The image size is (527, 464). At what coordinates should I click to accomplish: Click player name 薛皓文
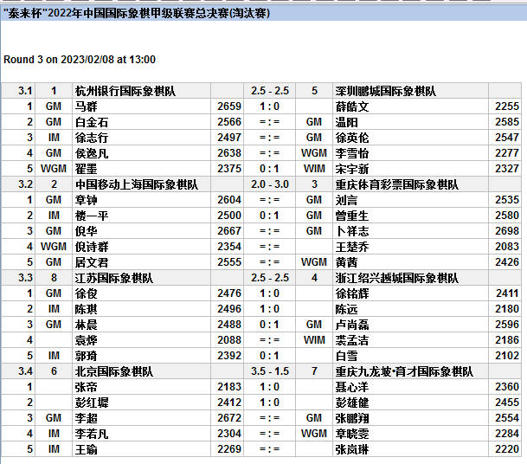(352, 106)
